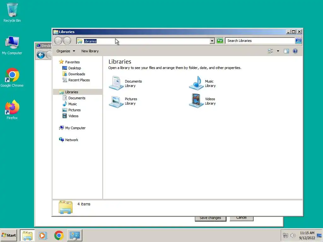Select Favorites in navigation pane
Image resolution: width=323 pixels, height=242 pixels.
(72, 62)
